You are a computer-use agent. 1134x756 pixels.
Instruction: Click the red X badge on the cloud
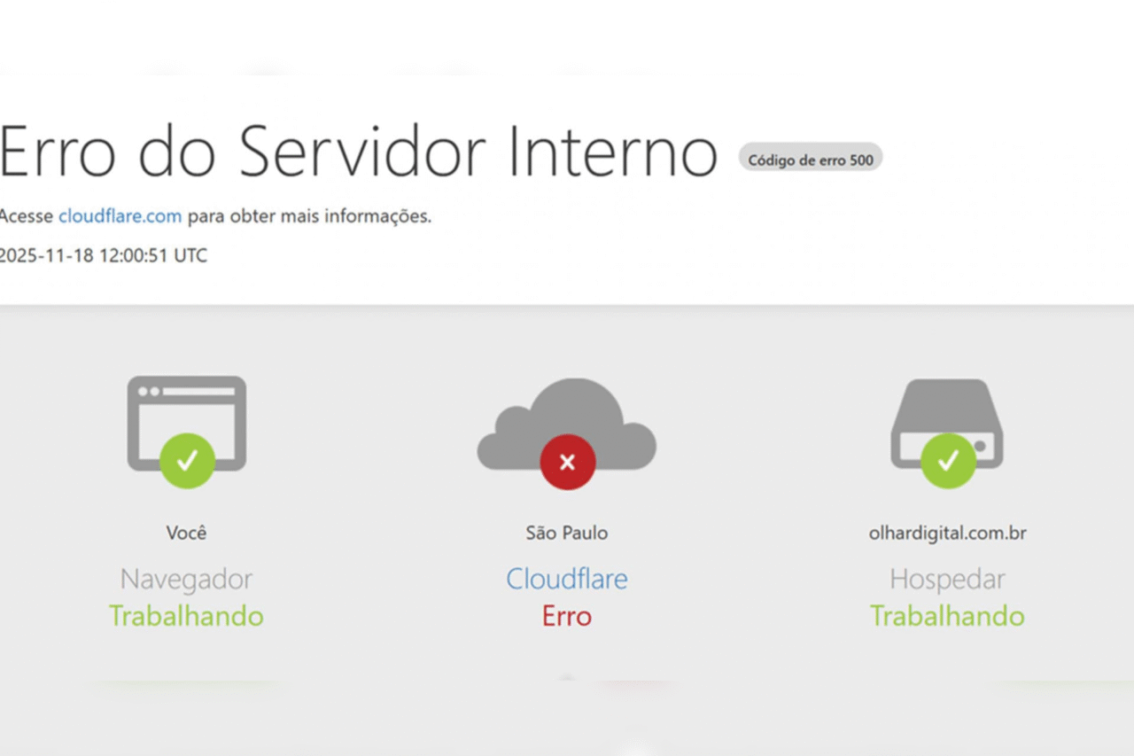point(568,462)
